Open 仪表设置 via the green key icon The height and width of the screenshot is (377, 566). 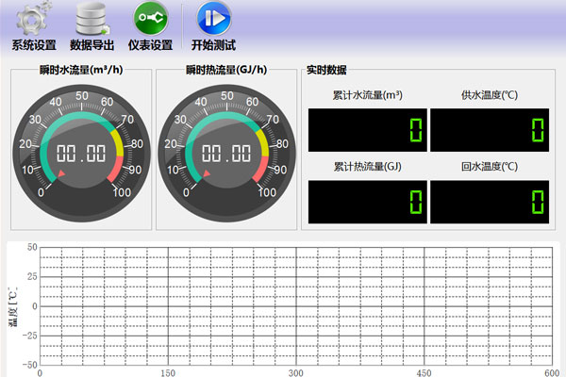[x=150, y=18]
